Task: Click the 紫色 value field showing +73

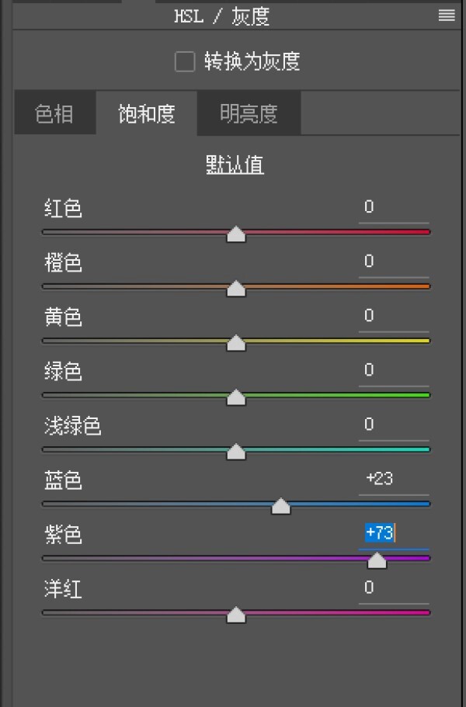Action: coord(393,533)
